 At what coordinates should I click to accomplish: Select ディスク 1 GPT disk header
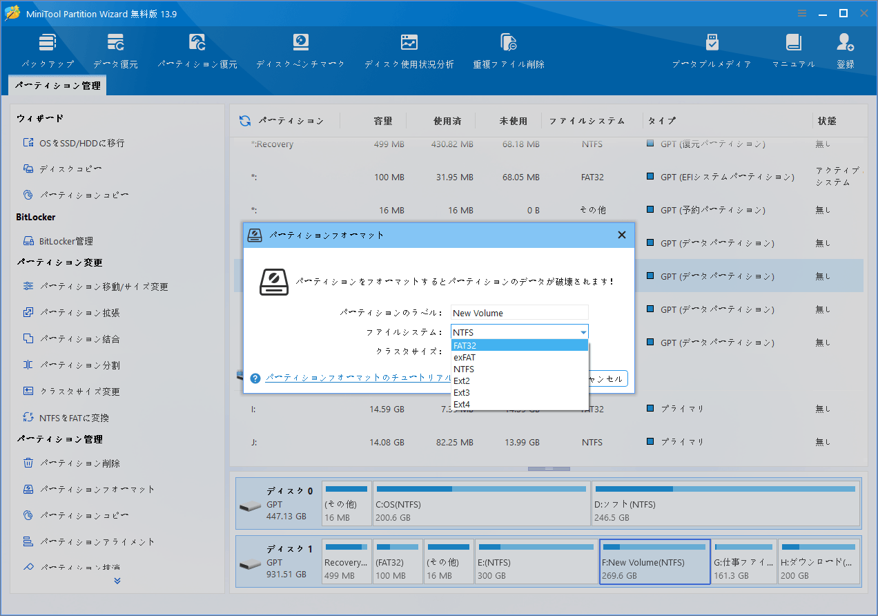pyautogui.click(x=278, y=562)
